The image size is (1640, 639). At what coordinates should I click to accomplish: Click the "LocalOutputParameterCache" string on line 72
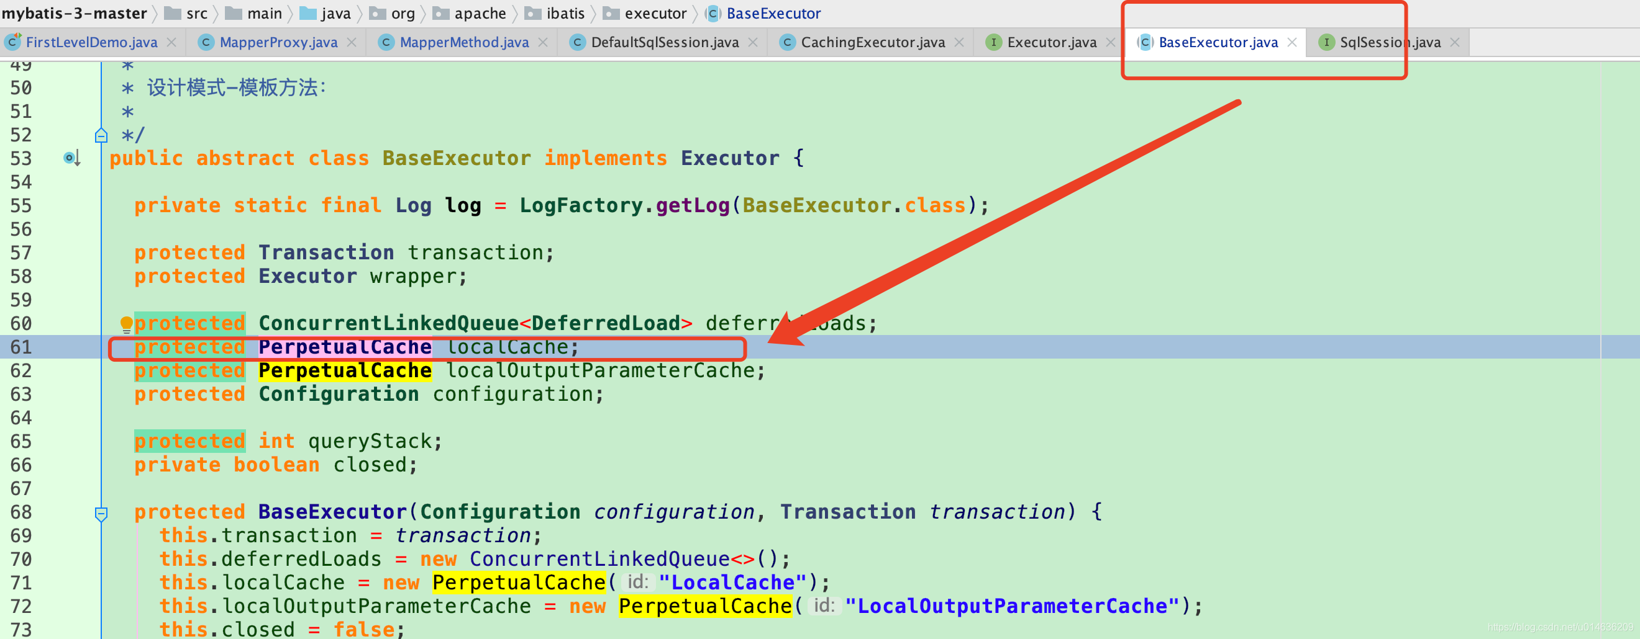click(1013, 606)
